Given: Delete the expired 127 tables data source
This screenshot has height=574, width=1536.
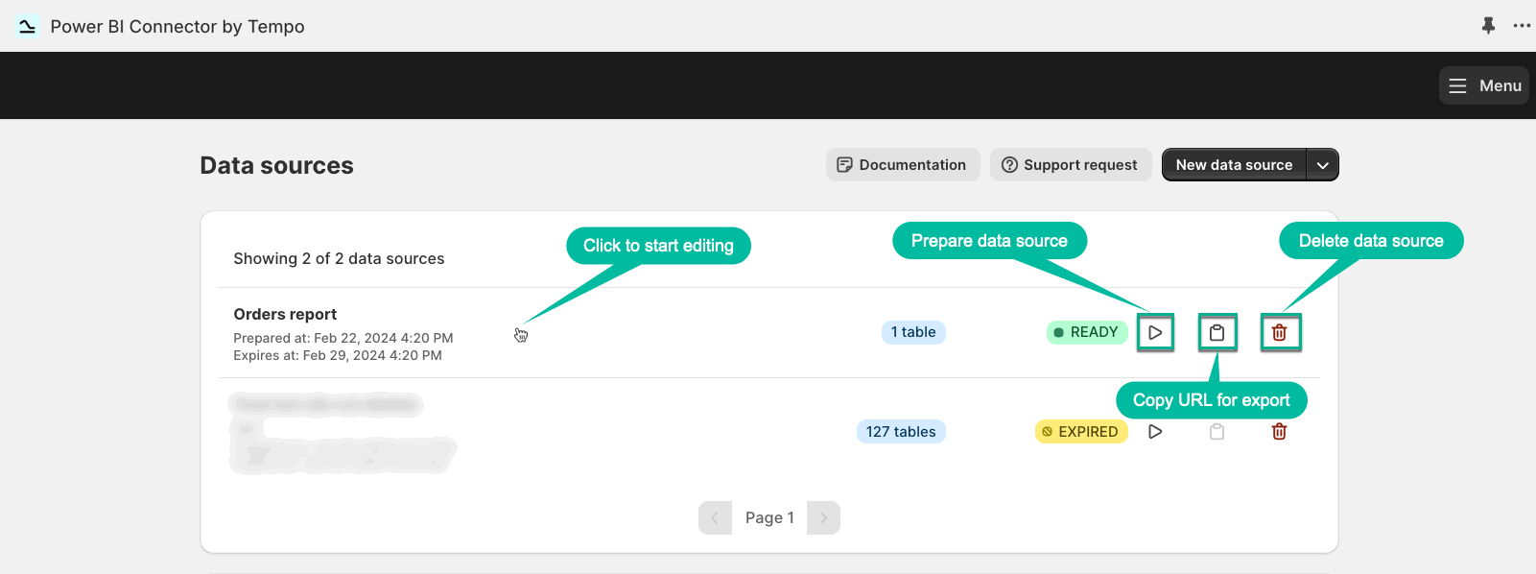Looking at the screenshot, I should coord(1279,432).
